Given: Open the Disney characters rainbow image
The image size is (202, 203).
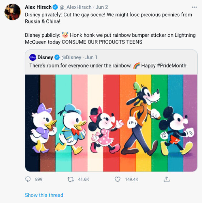Looking at the screenshot, I should [x=111, y=123].
